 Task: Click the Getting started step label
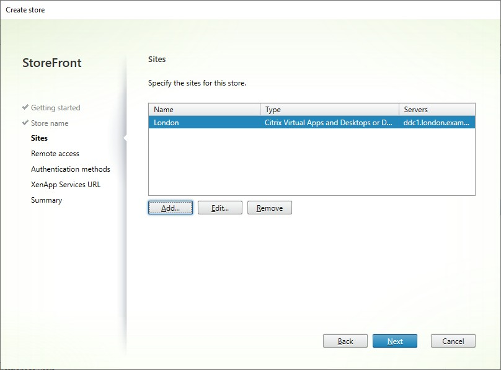click(55, 107)
